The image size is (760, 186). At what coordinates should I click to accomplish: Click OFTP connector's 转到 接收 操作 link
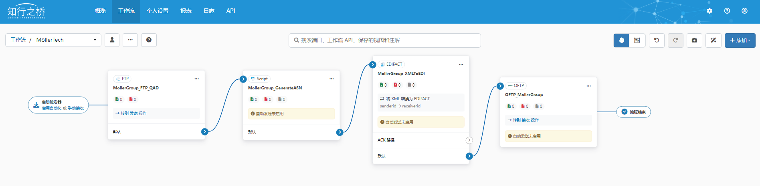tap(523, 120)
